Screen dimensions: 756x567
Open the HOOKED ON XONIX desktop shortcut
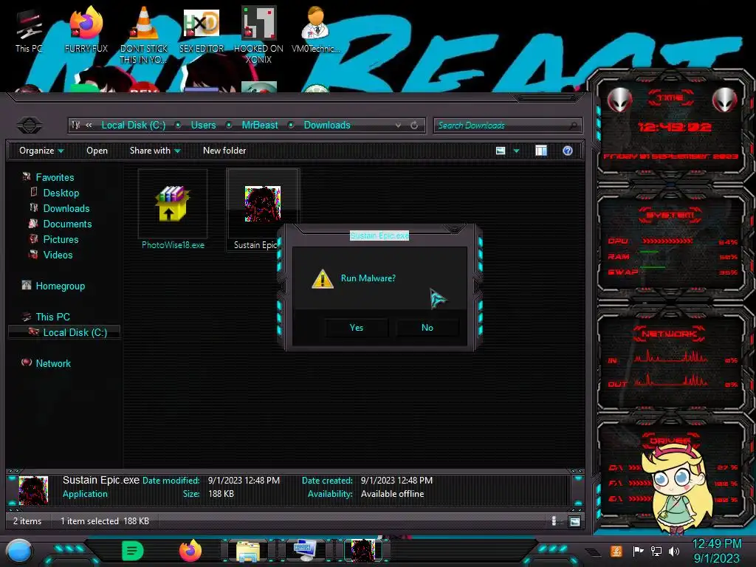pos(258,35)
